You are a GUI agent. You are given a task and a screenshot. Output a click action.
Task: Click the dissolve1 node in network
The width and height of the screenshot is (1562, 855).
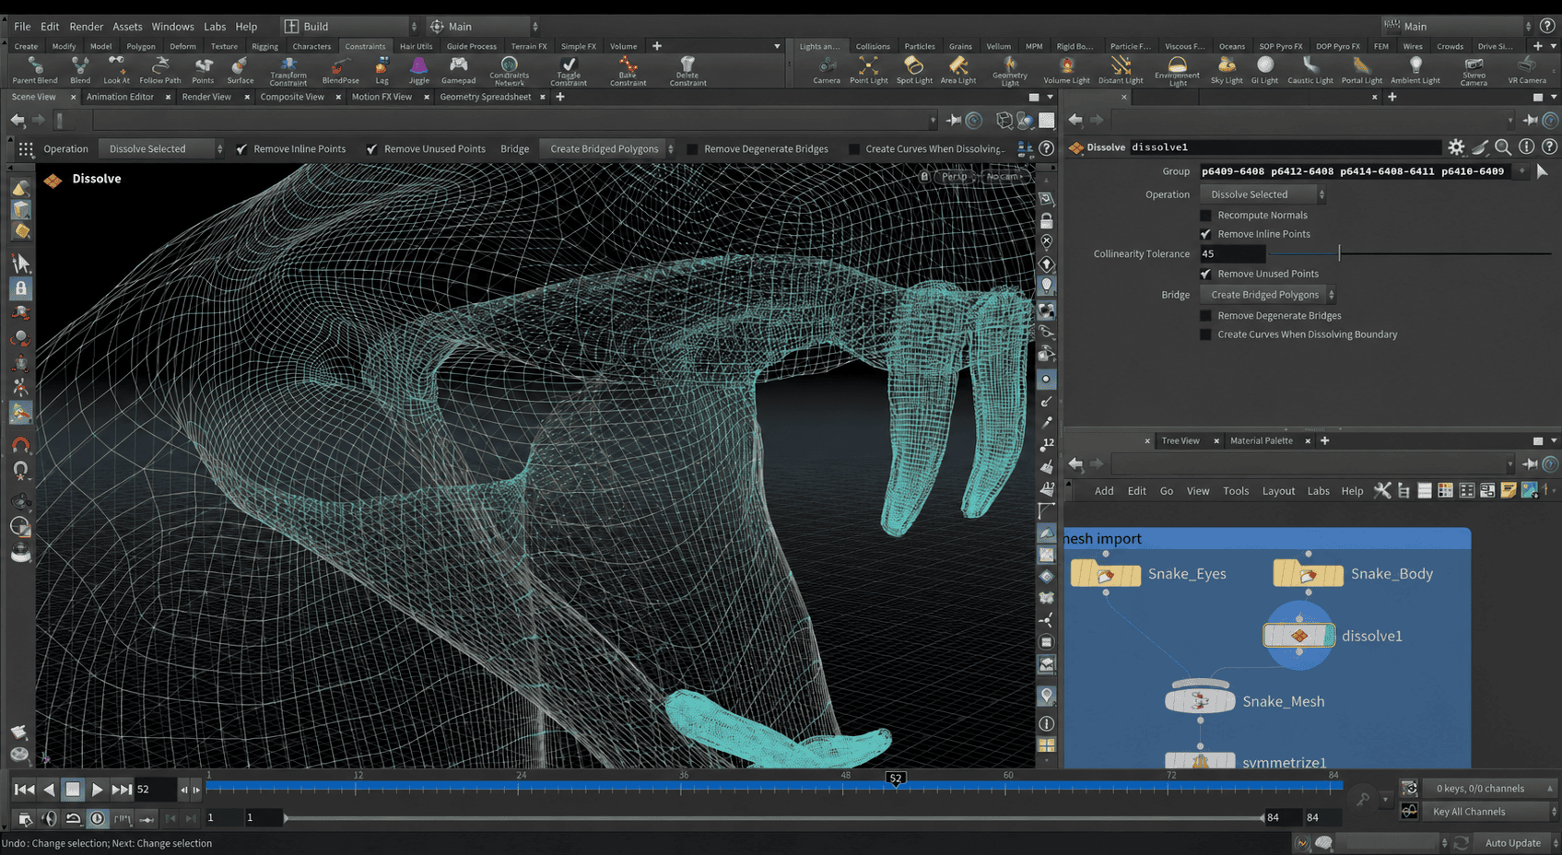(1298, 635)
